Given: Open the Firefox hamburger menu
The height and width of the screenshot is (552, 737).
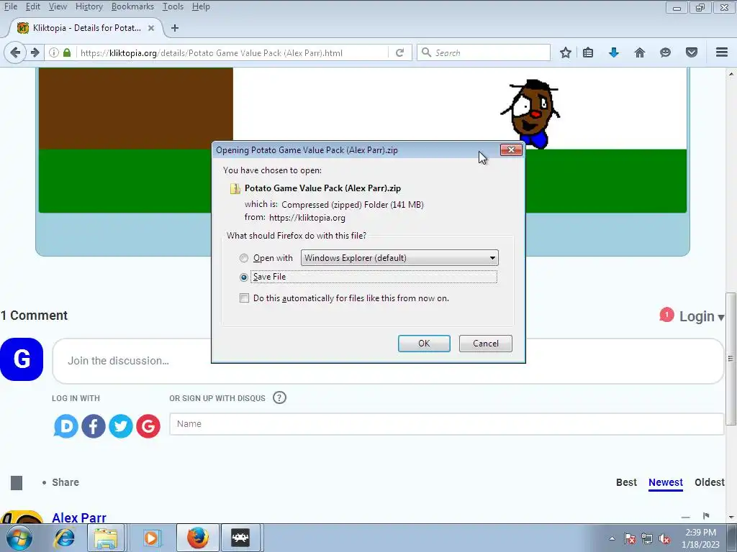Looking at the screenshot, I should point(722,52).
